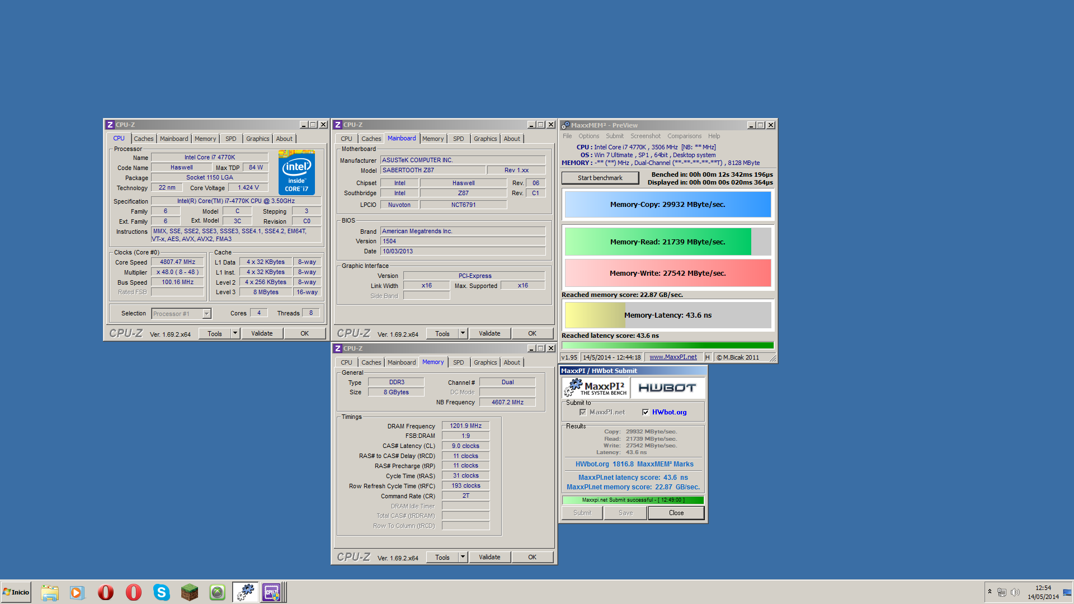The width and height of the screenshot is (1074, 604).
Task: Switch to Caches tab in CPU-tab CPU-Z window
Action: (143, 139)
